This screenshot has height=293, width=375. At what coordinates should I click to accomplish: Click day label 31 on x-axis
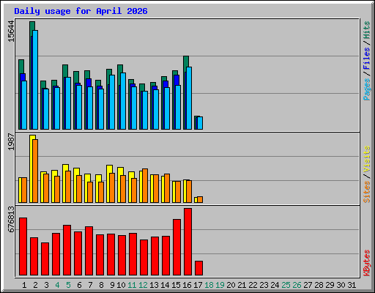coord(352,285)
